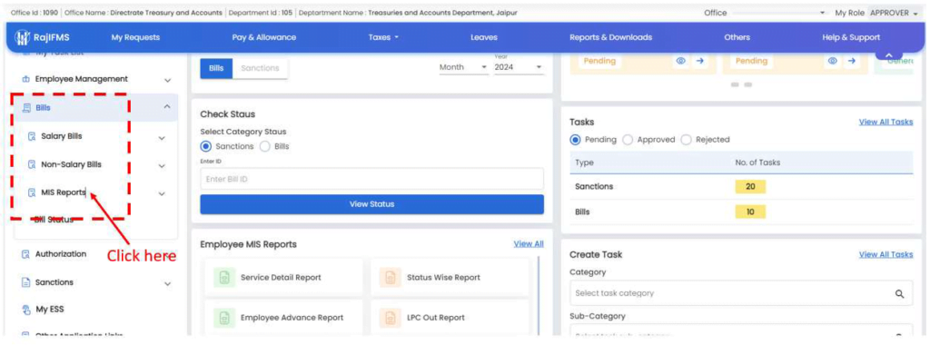Open Leaves menu
The image size is (930, 345).
click(484, 37)
